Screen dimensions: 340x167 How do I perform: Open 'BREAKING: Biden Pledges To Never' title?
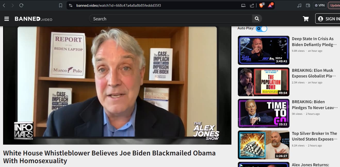(315, 105)
